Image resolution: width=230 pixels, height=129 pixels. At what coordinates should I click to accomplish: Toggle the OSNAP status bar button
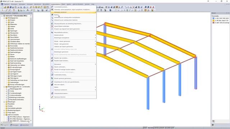(x=162, y=128)
